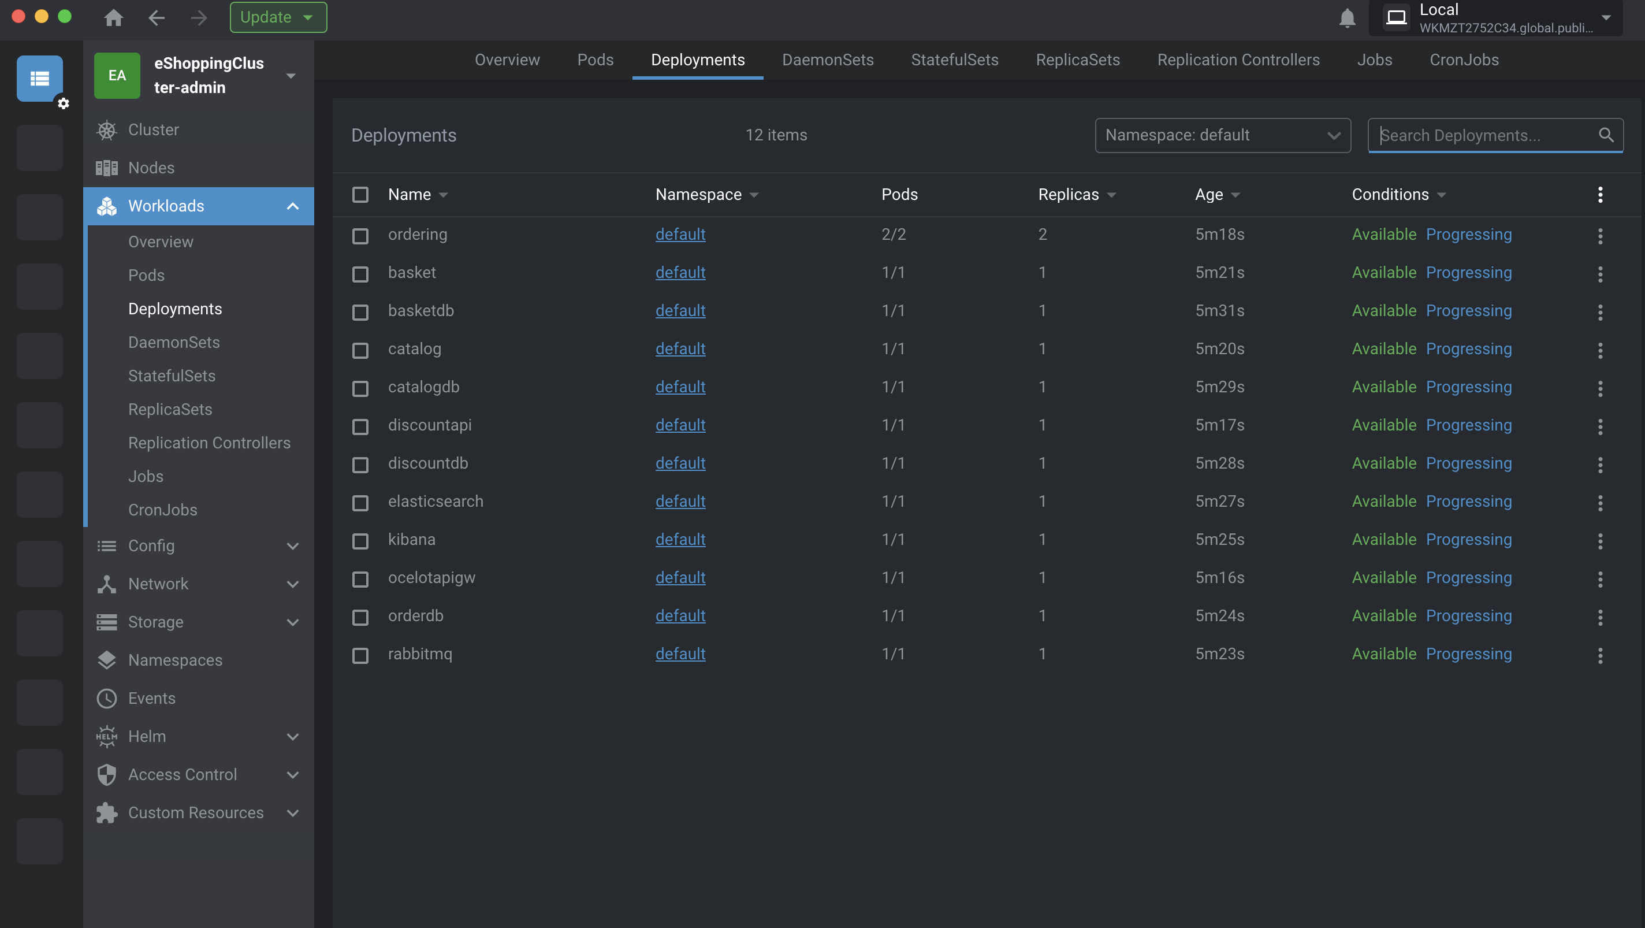This screenshot has width=1645, height=928.
Task: Open the actions menu for catalogdb row
Action: click(x=1600, y=388)
